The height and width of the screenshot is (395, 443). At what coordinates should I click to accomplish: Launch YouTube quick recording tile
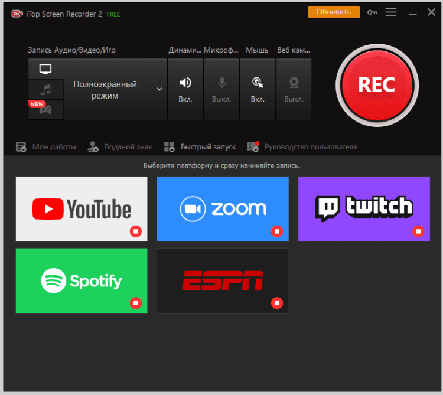pos(82,209)
